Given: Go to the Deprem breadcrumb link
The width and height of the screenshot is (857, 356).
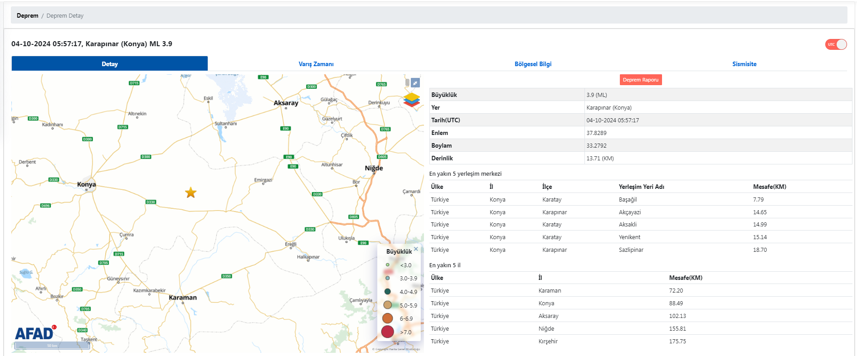Looking at the screenshot, I should tap(28, 15).
